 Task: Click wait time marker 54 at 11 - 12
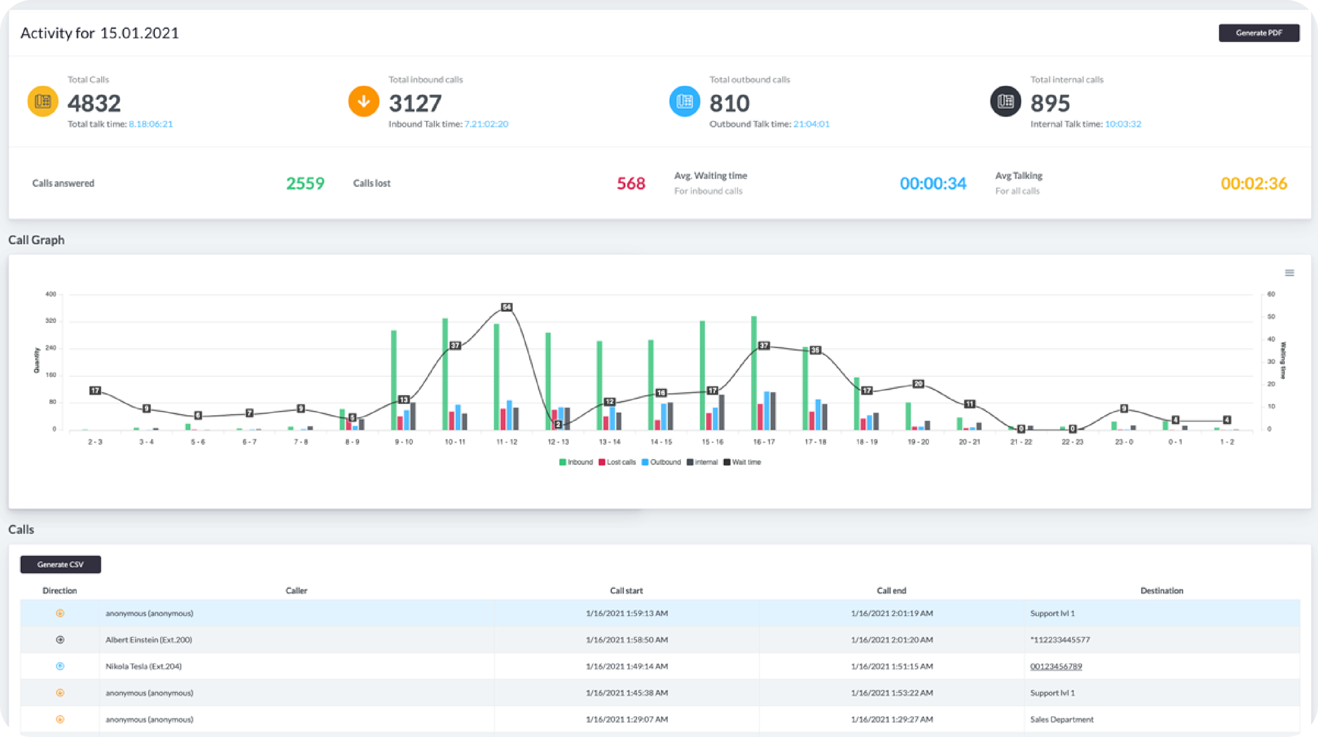[506, 307]
